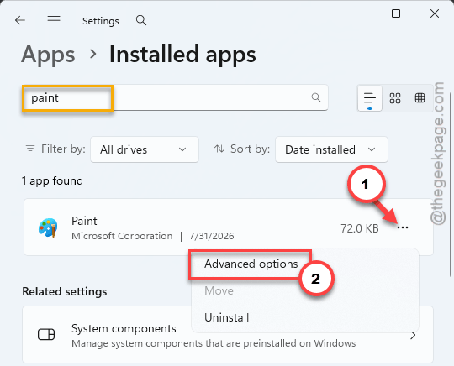Click the greyed Move menu entry
The height and width of the screenshot is (366, 454).
click(219, 290)
